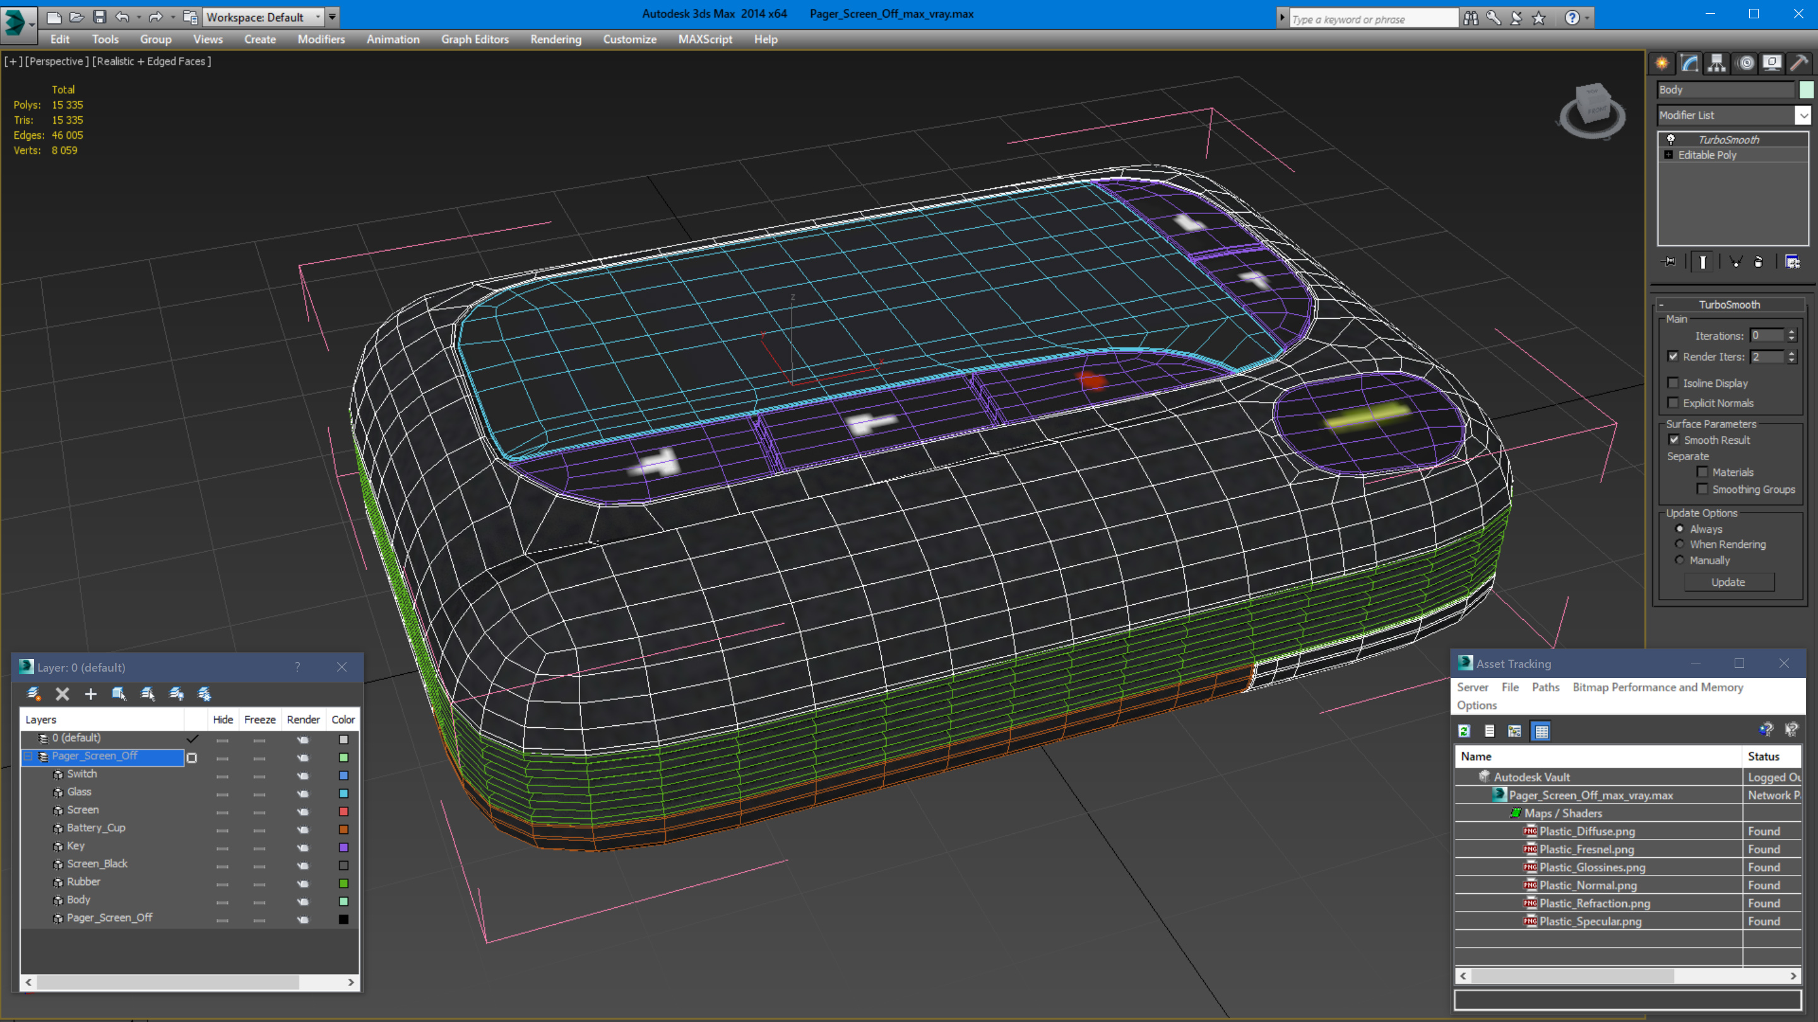Enable Separate by Materials checkbox
The width and height of the screenshot is (1818, 1022).
pos(1702,472)
